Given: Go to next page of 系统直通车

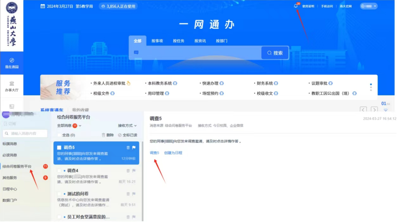Looking at the screenshot, I should click(x=374, y=110).
